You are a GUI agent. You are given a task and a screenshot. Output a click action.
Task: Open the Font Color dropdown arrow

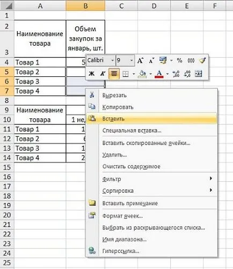click(168, 74)
